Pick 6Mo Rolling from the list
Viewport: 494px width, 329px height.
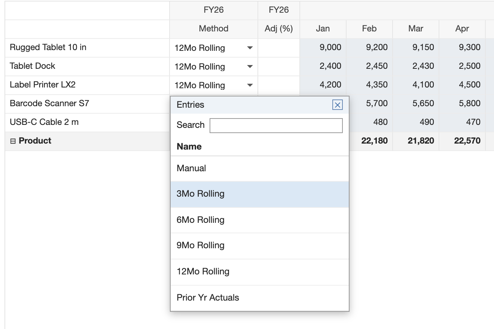[260, 220]
